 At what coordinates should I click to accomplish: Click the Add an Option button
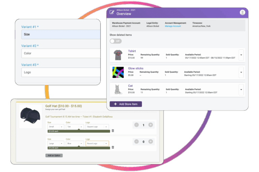pos(54,156)
